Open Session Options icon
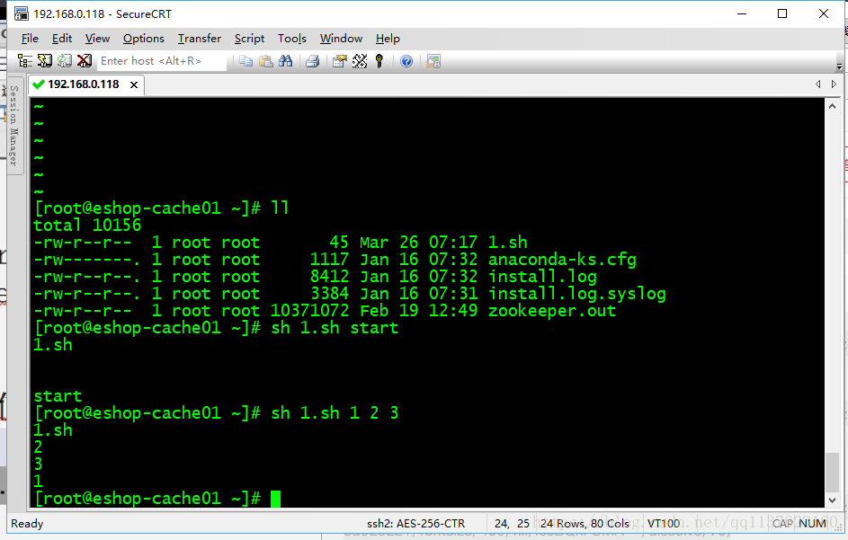The height and width of the screenshot is (540, 848). (340, 61)
